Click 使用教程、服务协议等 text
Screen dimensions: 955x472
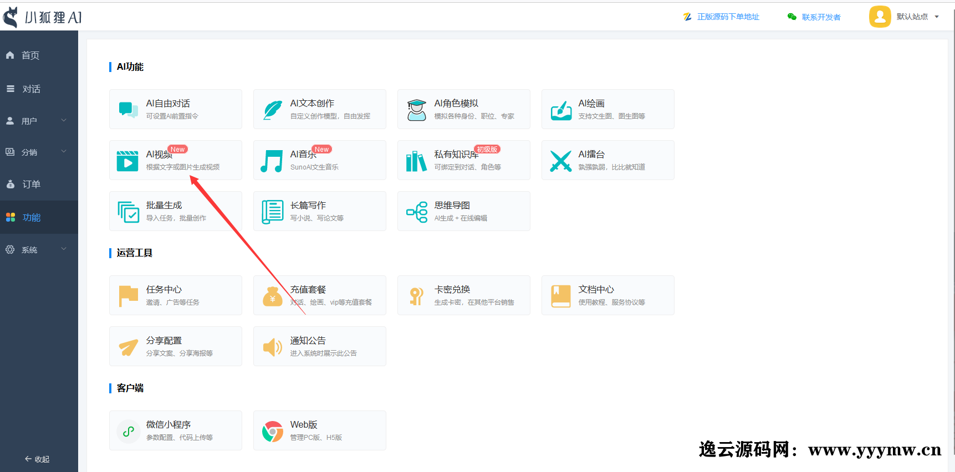point(612,302)
